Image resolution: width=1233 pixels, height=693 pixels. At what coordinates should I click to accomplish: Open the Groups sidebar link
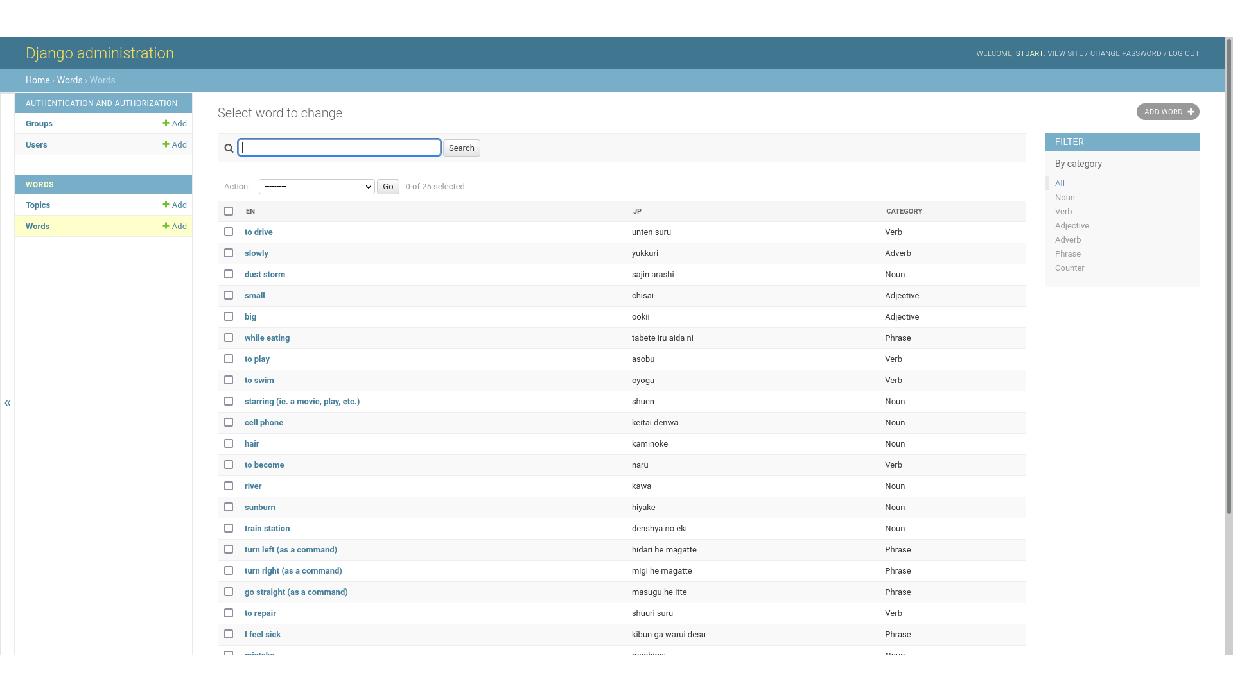coord(39,123)
